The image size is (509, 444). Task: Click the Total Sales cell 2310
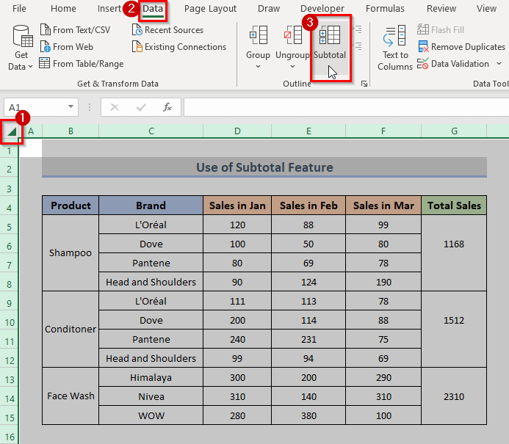[x=454, y=396]
